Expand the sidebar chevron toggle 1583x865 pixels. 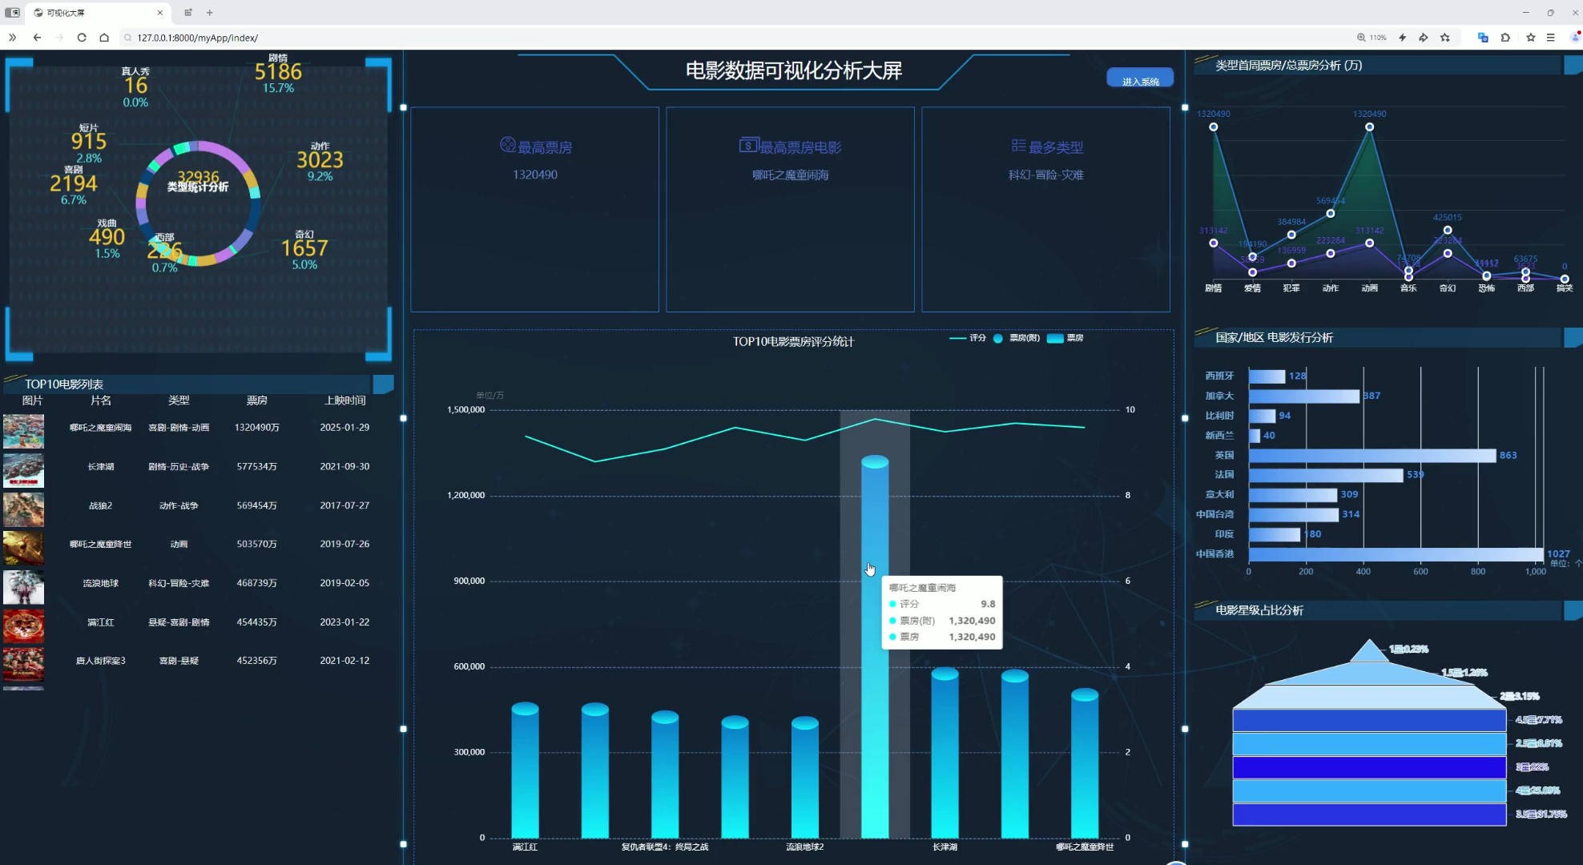point(12,38)
